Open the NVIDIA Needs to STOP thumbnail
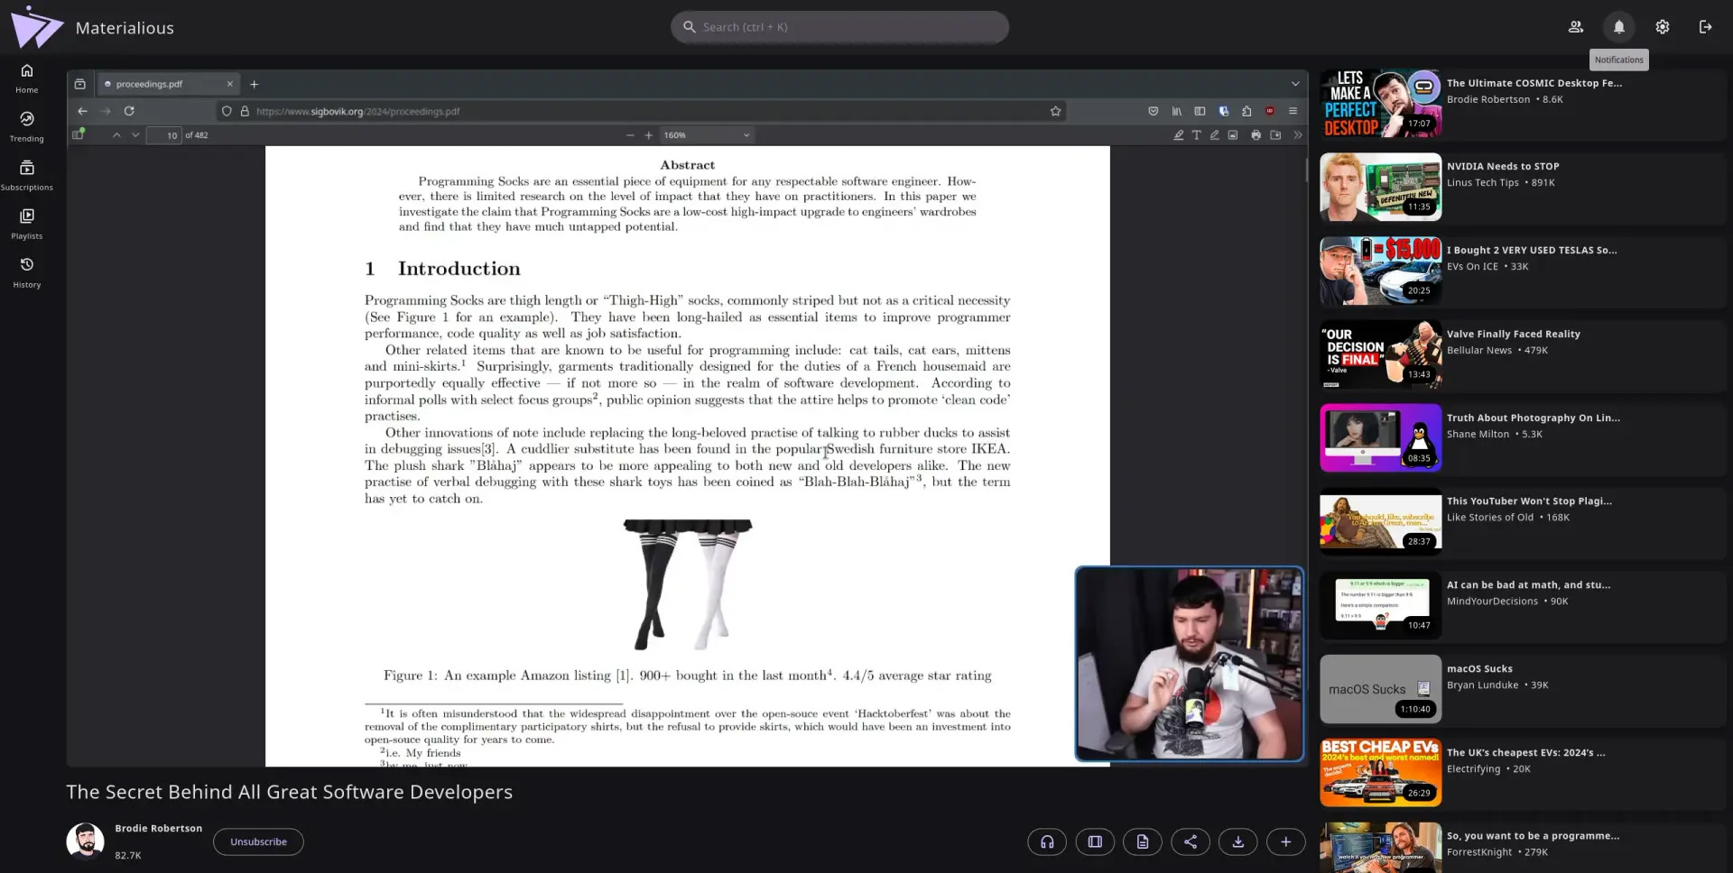1733x873 pixels. click(1381, 187)
